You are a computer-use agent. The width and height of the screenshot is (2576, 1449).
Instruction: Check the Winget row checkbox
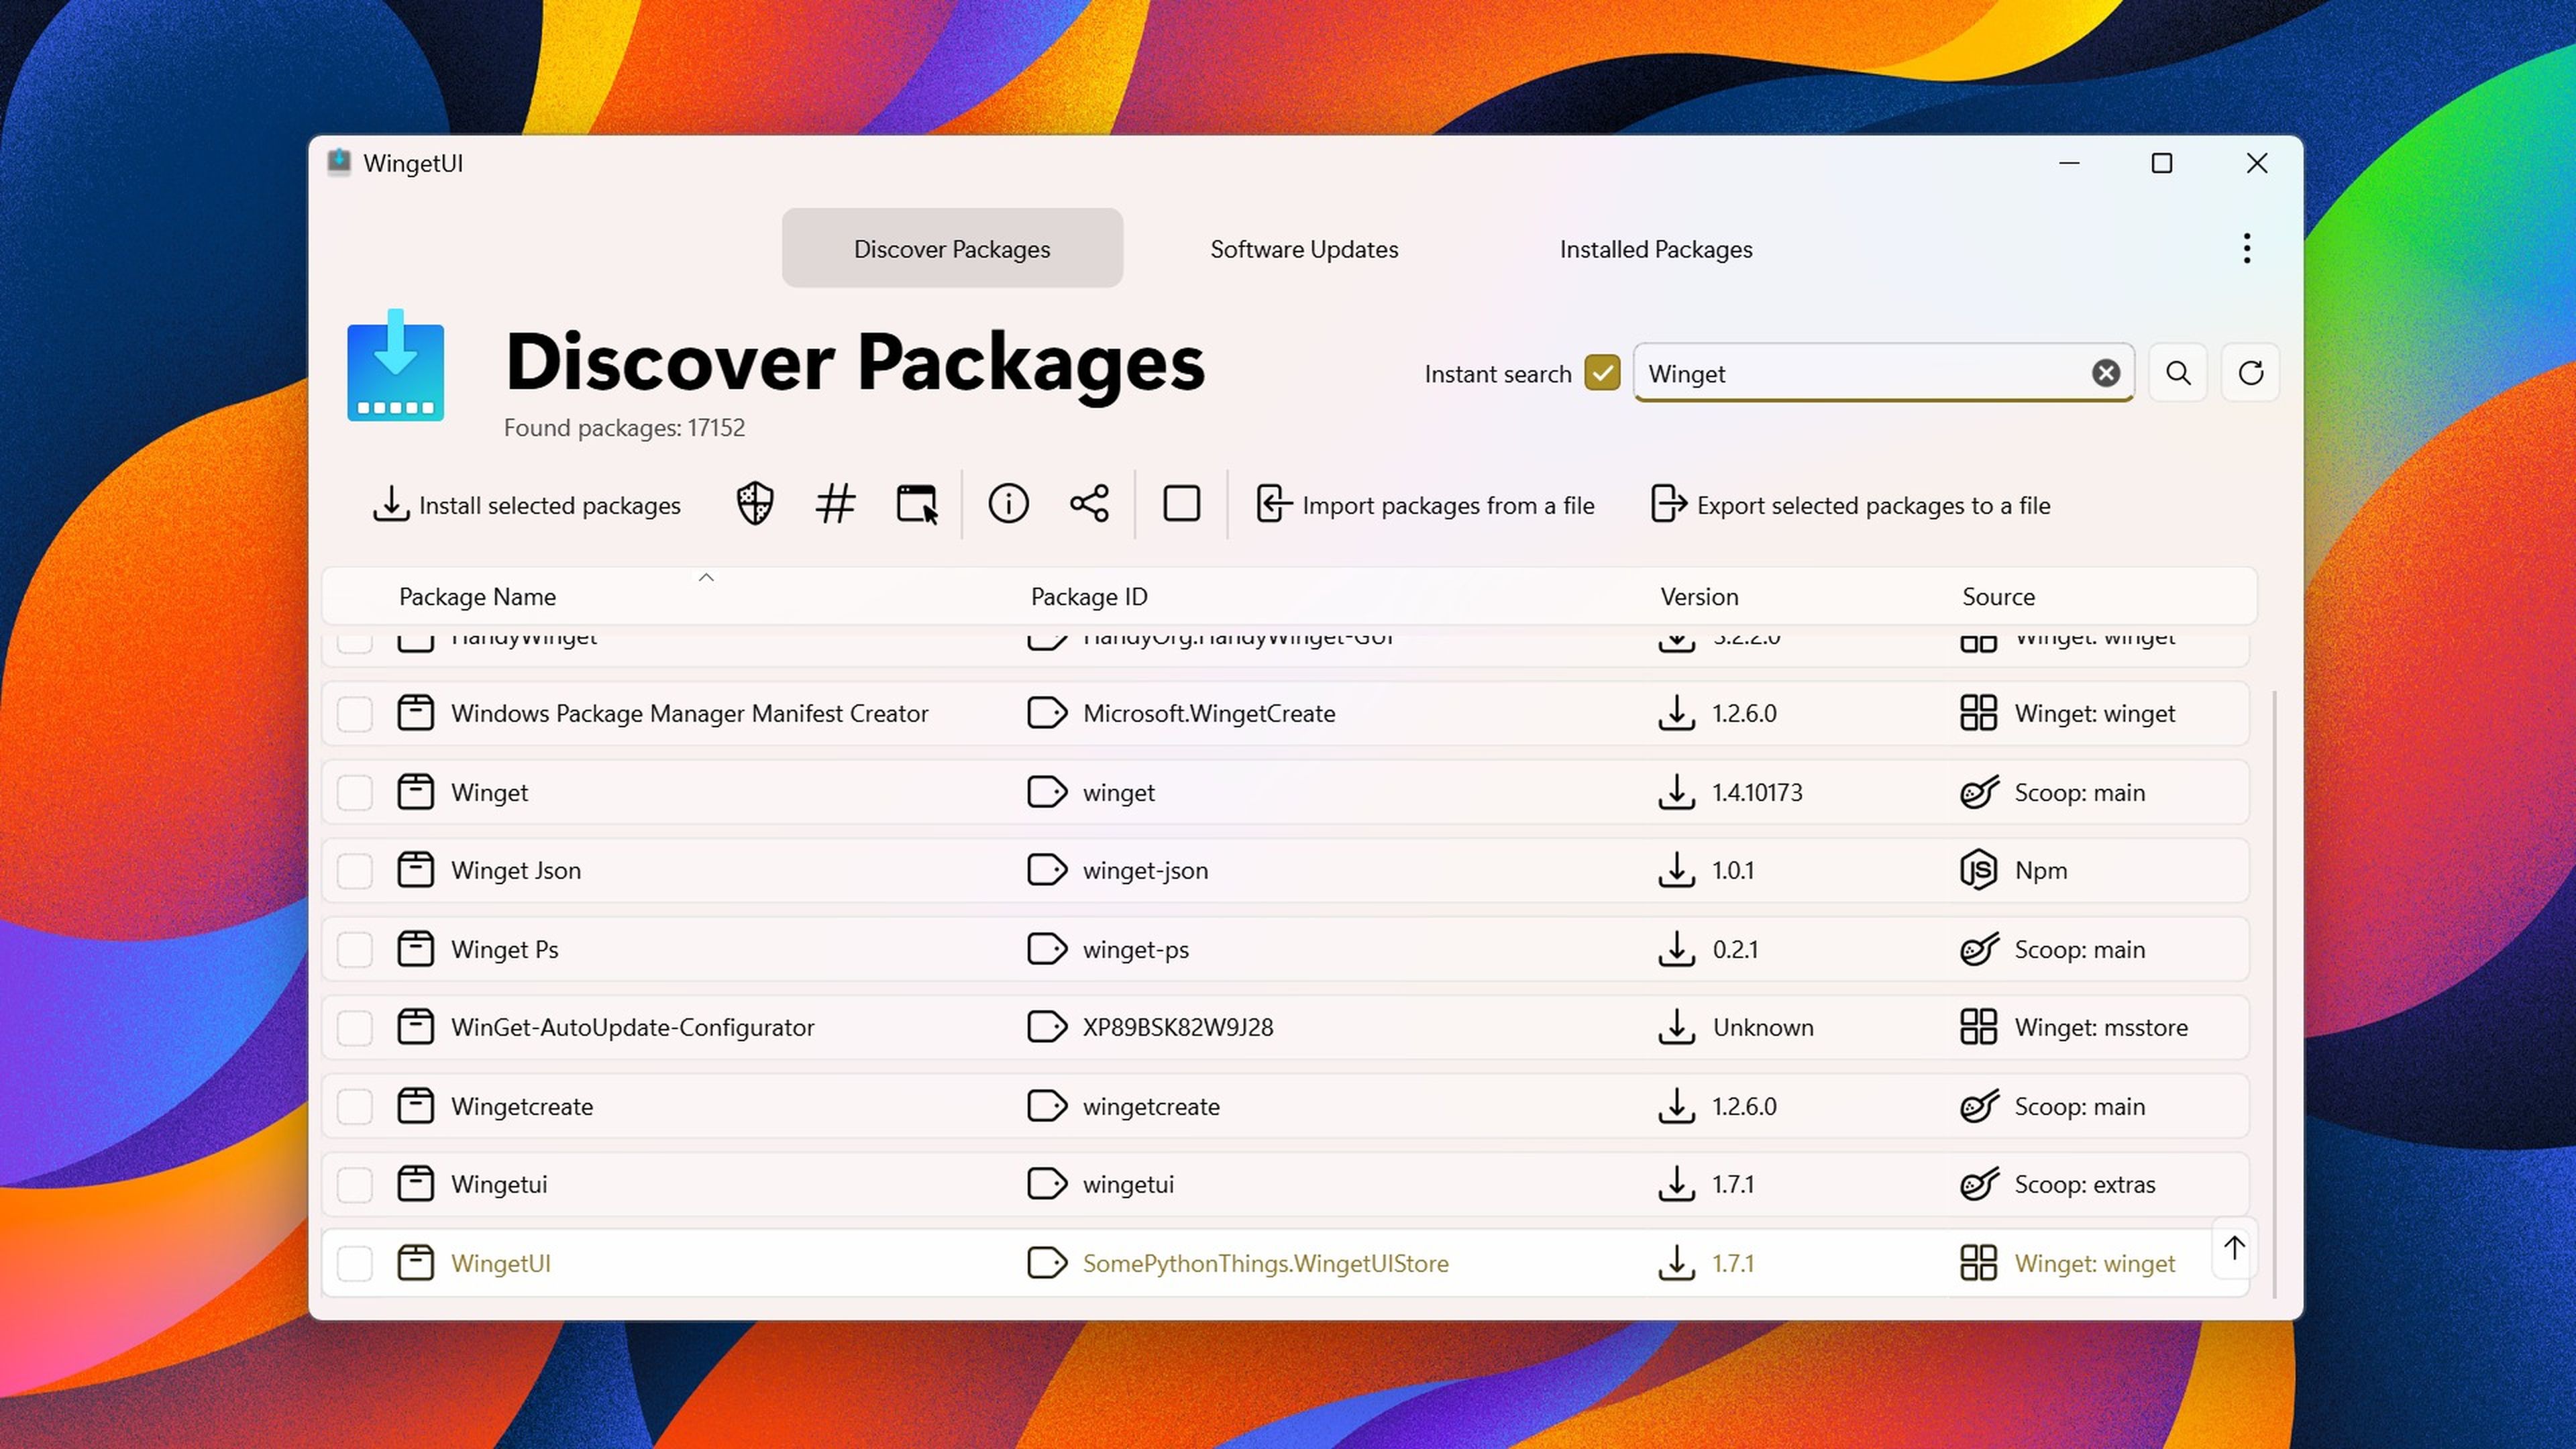354,793
